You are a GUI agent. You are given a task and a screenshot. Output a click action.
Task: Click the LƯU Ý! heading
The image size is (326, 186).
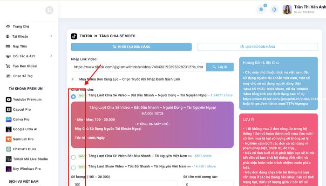tap(248, 120)
